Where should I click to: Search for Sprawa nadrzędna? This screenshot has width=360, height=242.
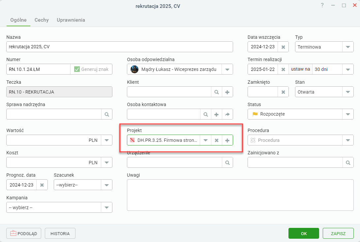pos(107,114)
